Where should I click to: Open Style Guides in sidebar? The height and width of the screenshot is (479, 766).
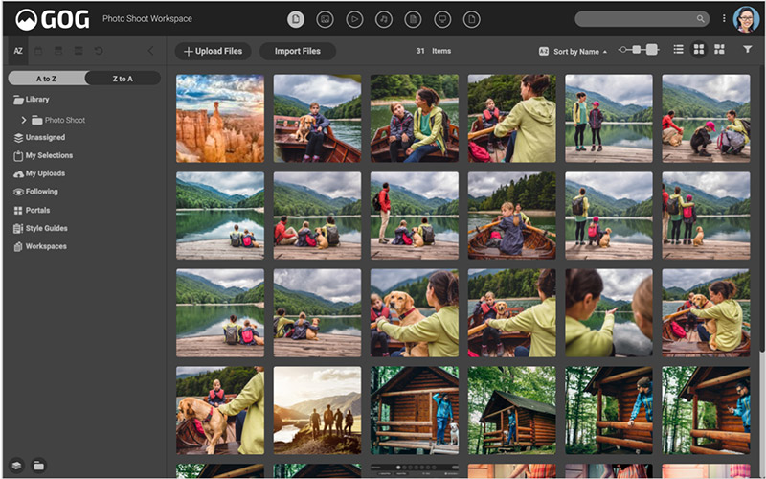[46, 228]
